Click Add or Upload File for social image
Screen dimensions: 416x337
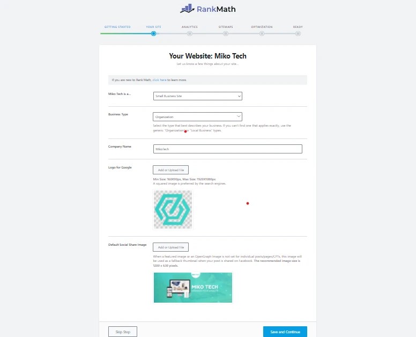[170, 247]
